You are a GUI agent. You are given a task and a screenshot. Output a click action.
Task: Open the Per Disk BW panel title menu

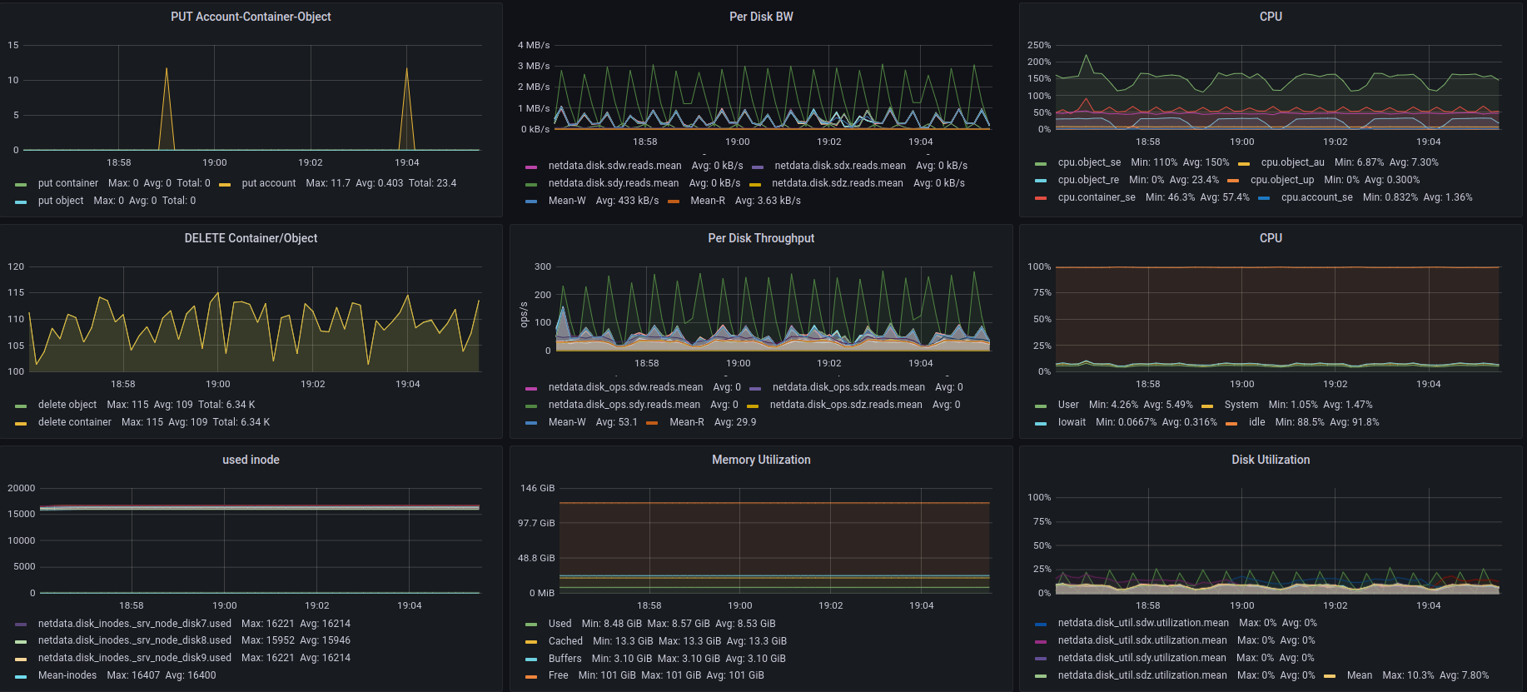tap(761, 17)
